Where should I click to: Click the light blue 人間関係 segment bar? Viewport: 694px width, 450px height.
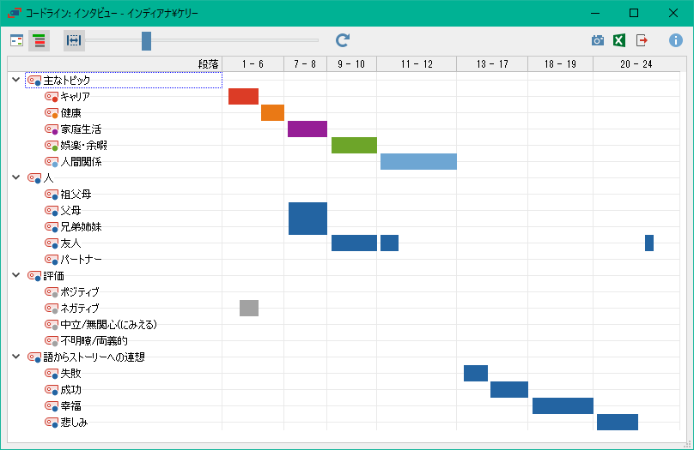click(418, 162)
